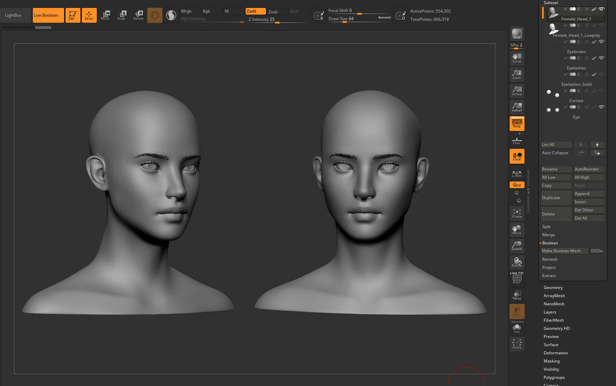Expand the Geometry subpalette
616x386 pixels.
click(x=553, y=288)
